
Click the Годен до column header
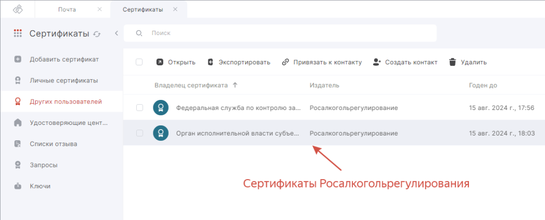483,86
